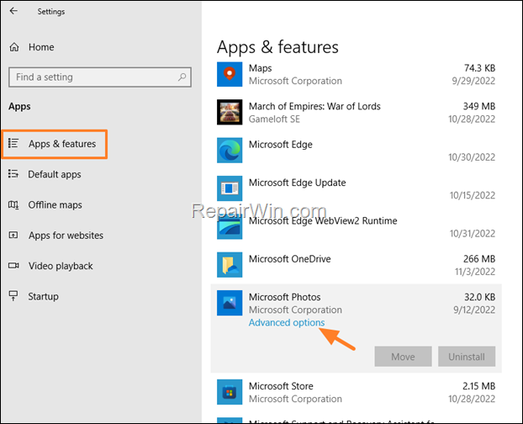Click the Video playback camera icon

click(x=13, y=266)
